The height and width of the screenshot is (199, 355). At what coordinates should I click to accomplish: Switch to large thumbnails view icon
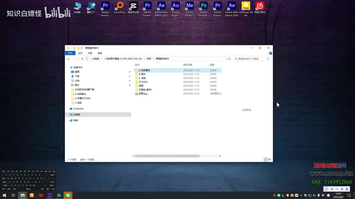(x=270, y=159)
